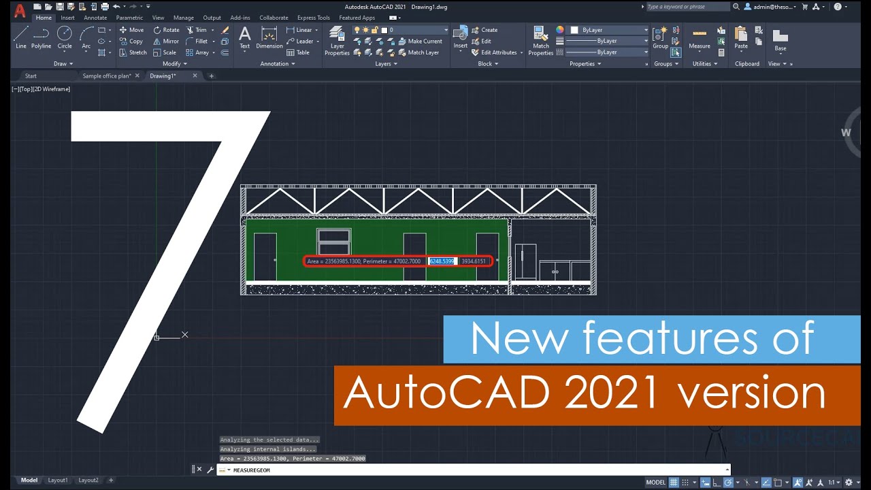Select the Polyline tool
The height and width of the screenshot is (490, 871).
[x=41, y=37]
